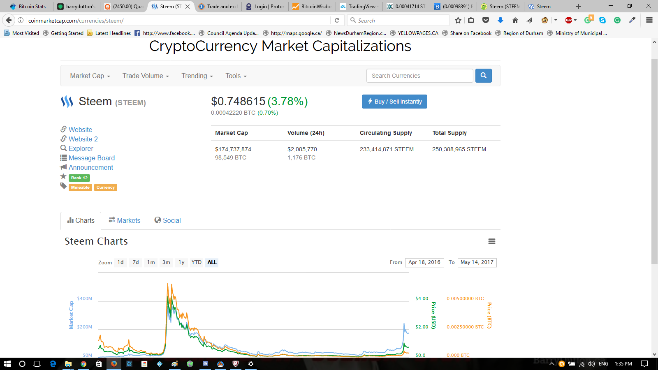
Task: Open the Latest Headlines bookmark
Action: 109,33
